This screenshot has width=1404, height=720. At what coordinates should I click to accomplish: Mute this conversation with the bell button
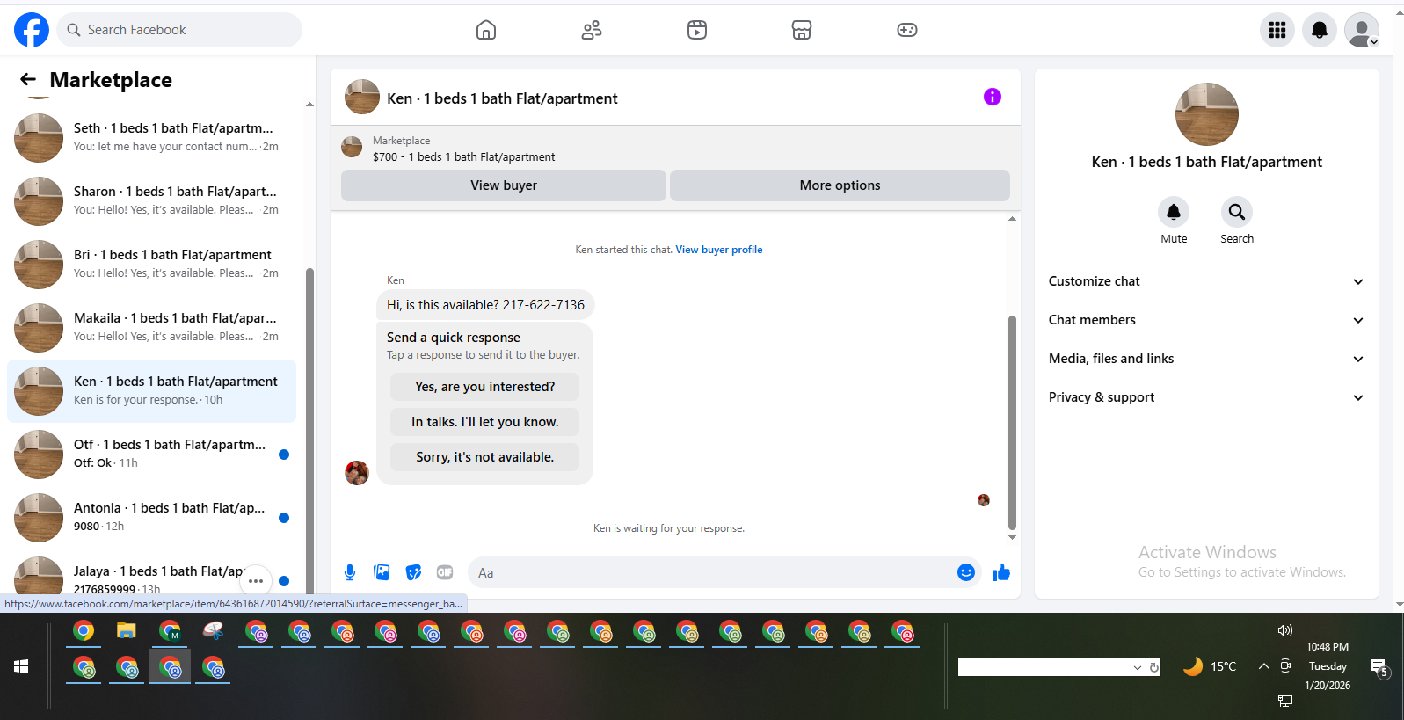(x=1174, y=212)
